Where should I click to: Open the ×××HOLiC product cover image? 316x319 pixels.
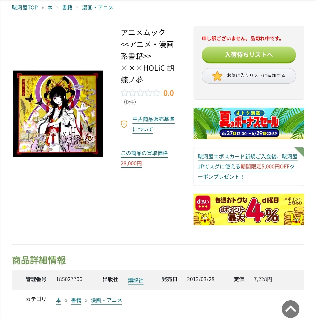58,114
